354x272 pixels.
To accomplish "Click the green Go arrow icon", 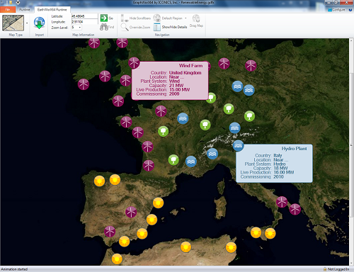I will point(104,18).
